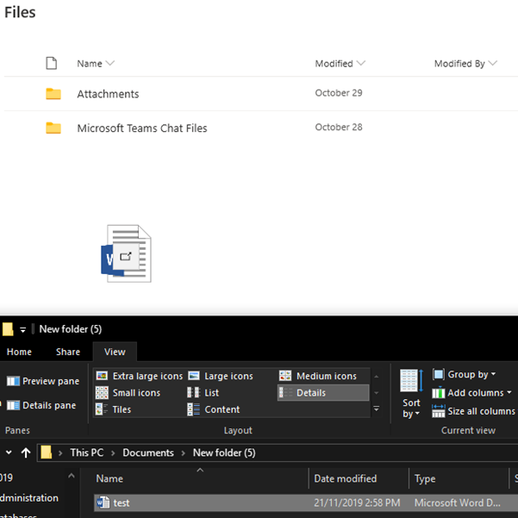Image resolution: width=518 pixels, height=518 pixels.
Task: Toggle the Preview pane
Action: 43,381
